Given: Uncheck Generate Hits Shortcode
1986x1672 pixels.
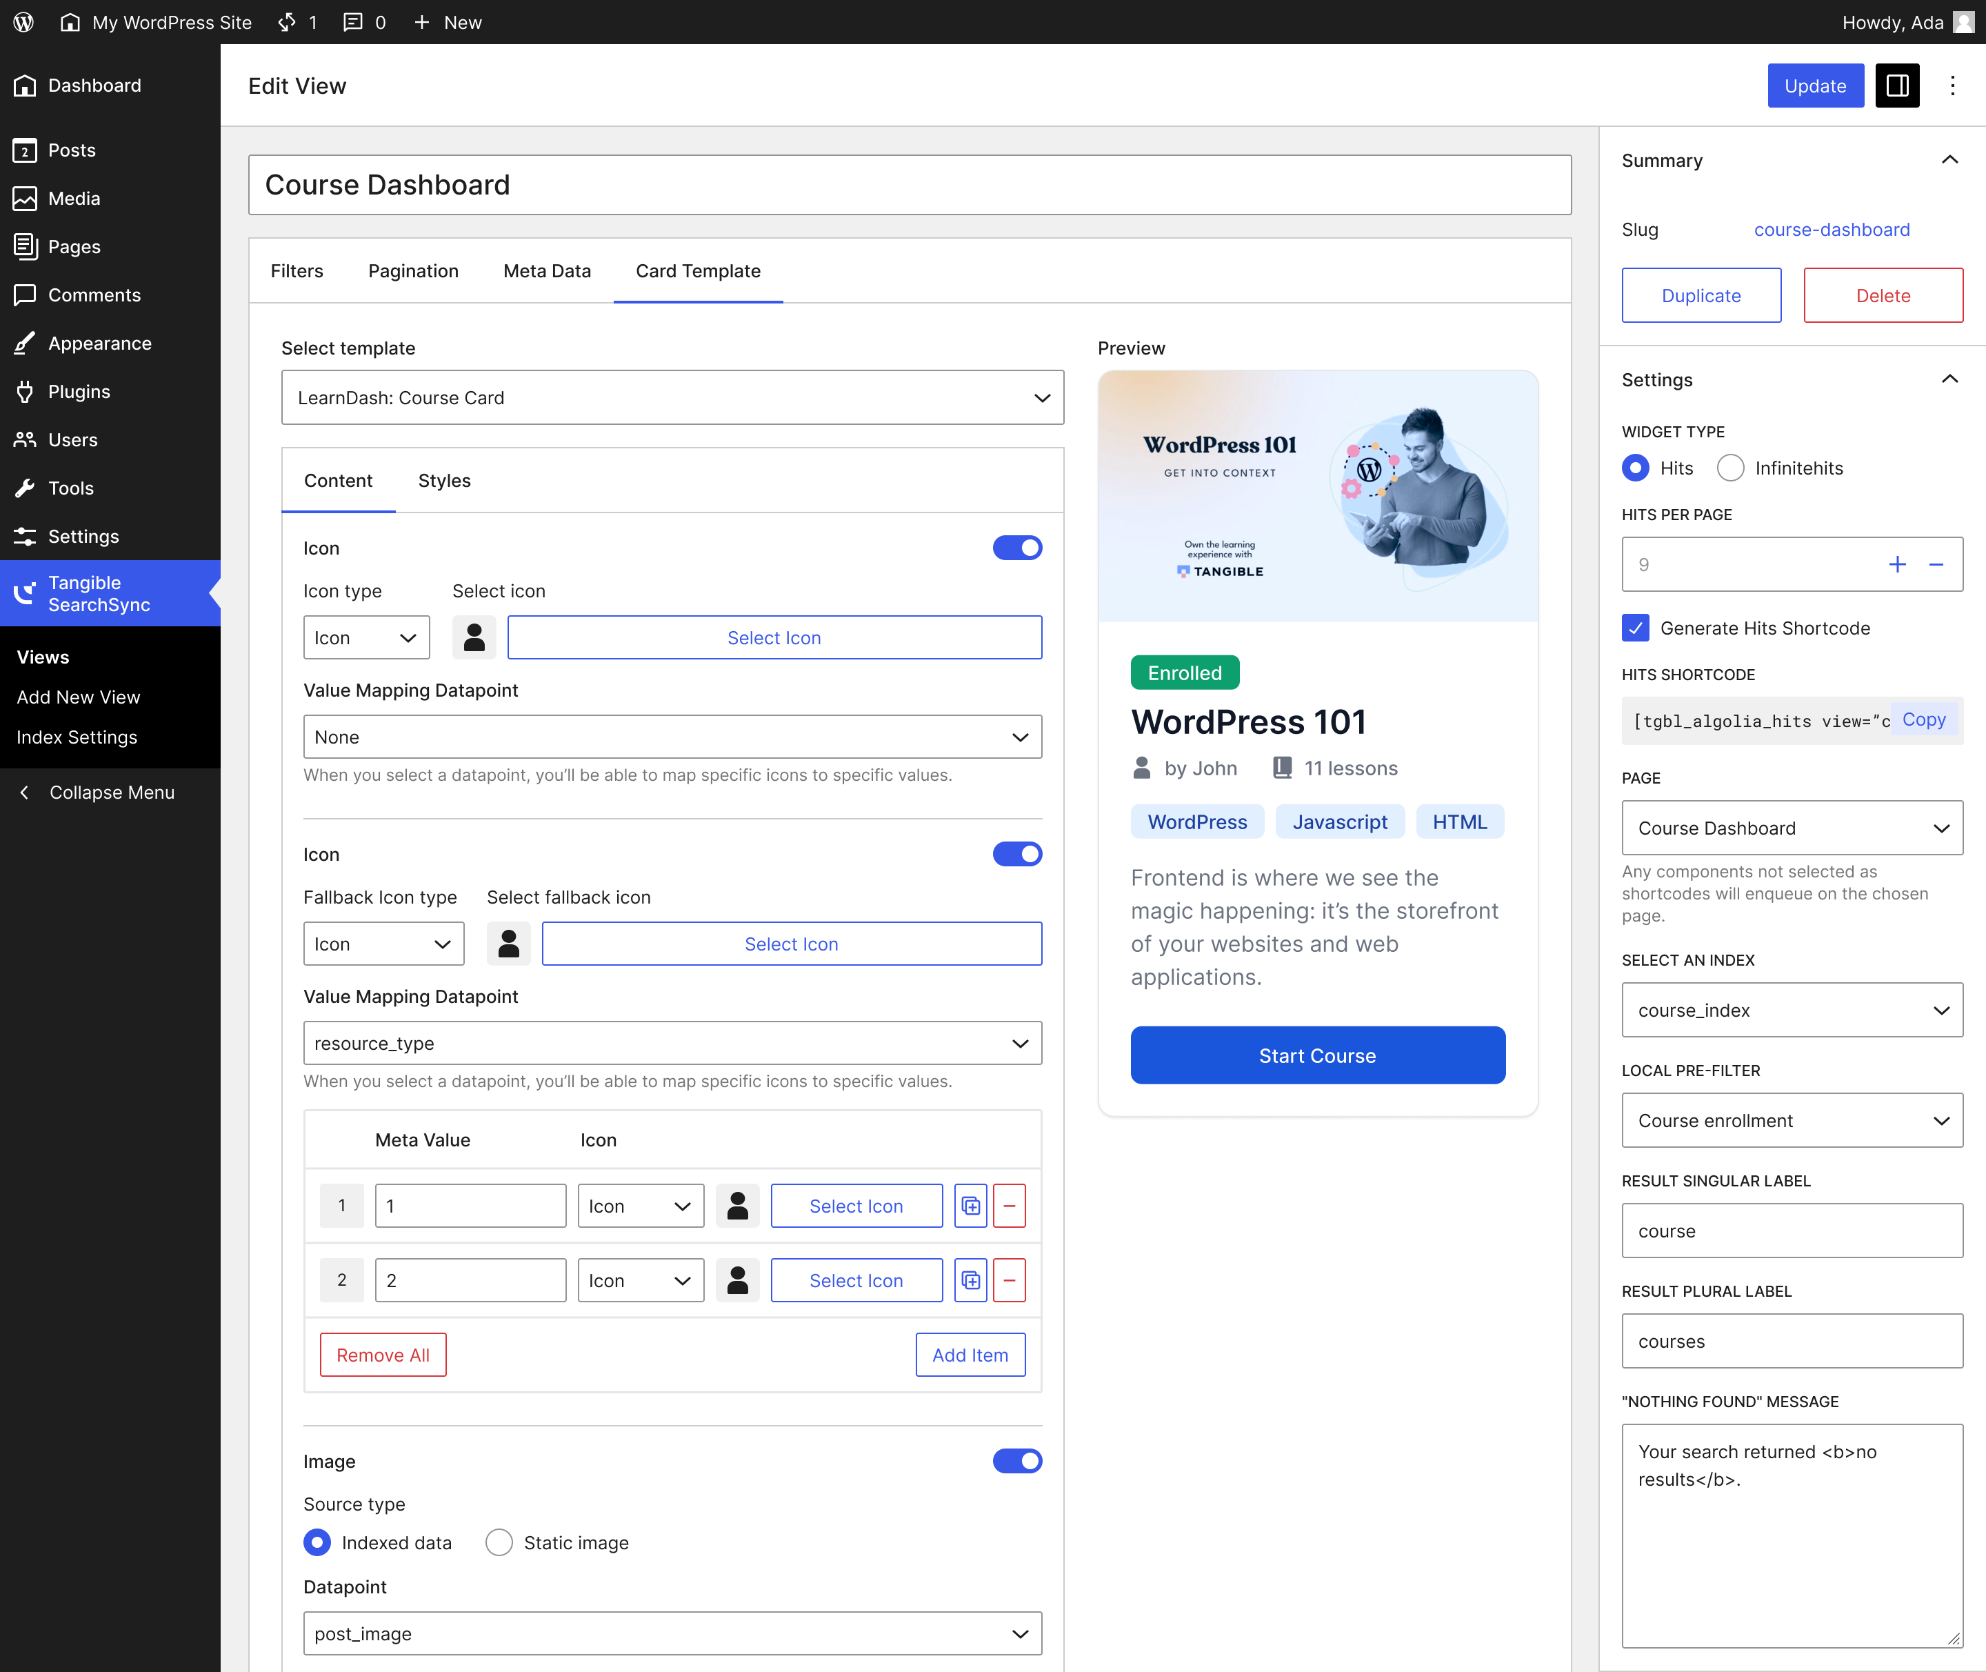Looking at the screenshot, I should coord(1636,628).
